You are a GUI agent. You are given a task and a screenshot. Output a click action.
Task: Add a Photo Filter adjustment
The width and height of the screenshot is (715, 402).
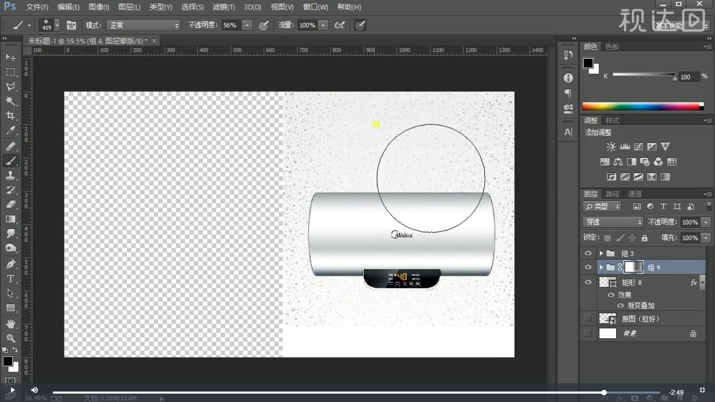(645, 162)
